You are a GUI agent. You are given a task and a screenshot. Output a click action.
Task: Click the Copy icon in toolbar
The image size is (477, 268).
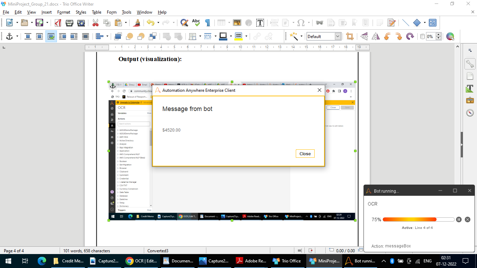(x=107, y=23)
